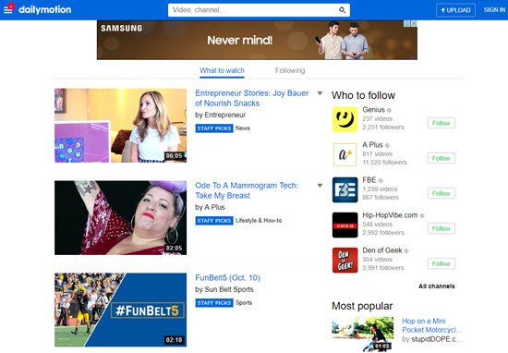
Task: Expand options arrow for Ode To A Mammogram video
Action: pos(320,186)
